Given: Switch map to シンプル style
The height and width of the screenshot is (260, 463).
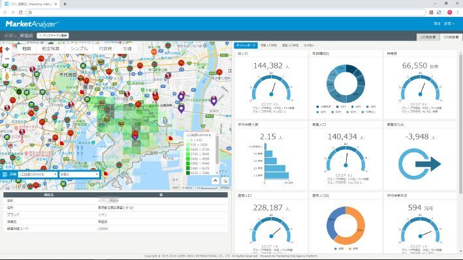Looking at the screenshot, I should pos(79,49).
